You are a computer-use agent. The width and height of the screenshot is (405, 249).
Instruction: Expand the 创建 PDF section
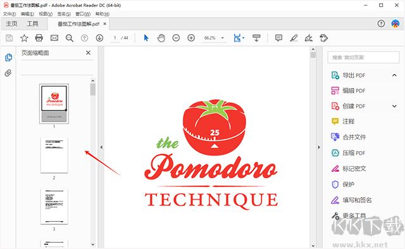[x=394, y=106]
